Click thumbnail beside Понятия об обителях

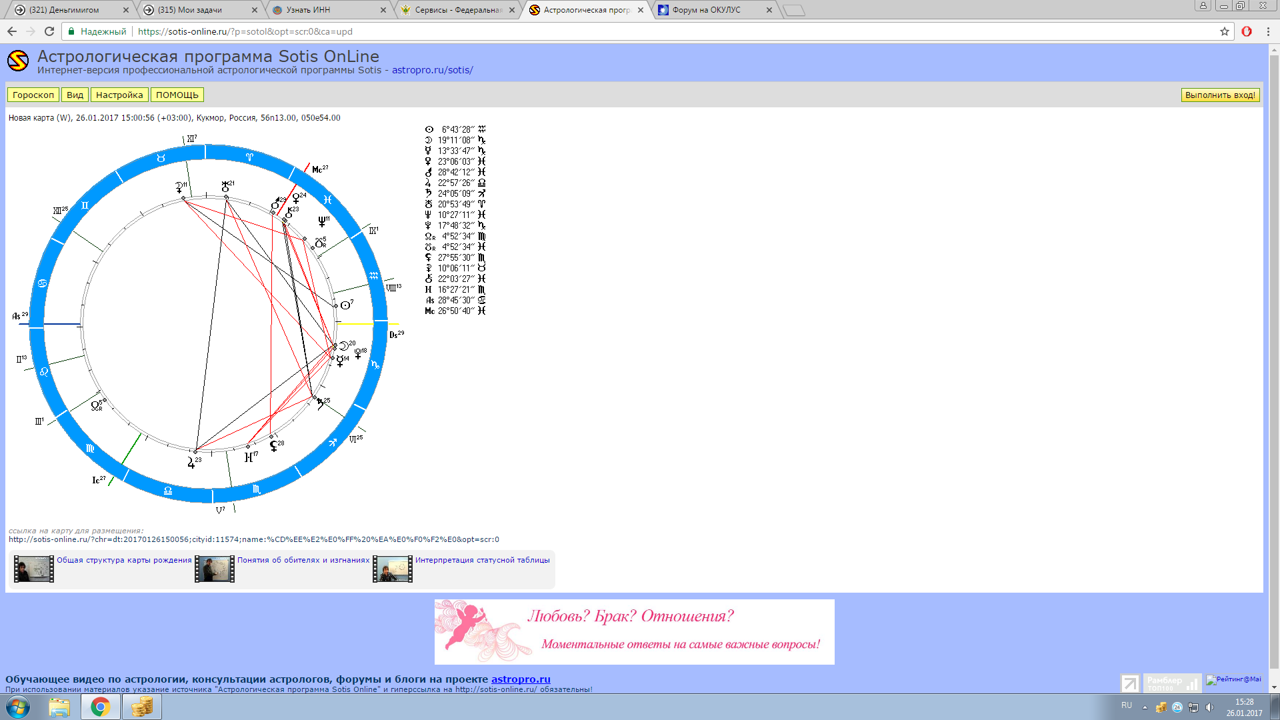coord(215,569)
